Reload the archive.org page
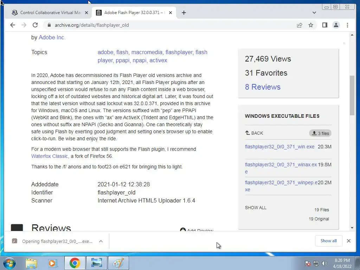The height and width of the screenshot is (270, 360). click(35, 25)
